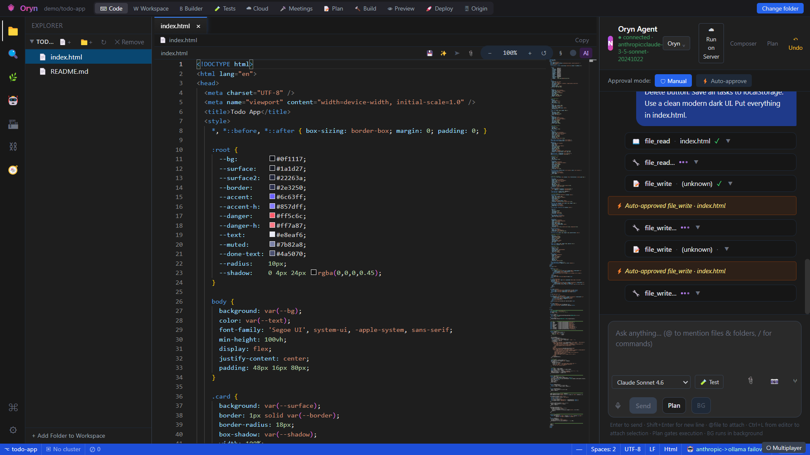Open Settings gear in sidebar
The image size is (810, 455).
13,430
